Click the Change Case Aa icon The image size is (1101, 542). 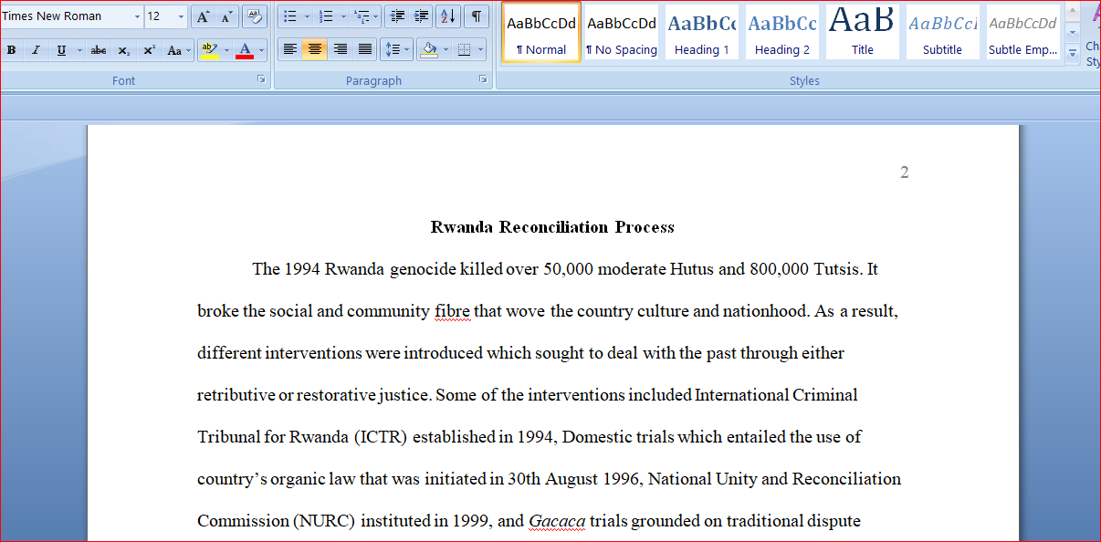[x=177, y=50]
